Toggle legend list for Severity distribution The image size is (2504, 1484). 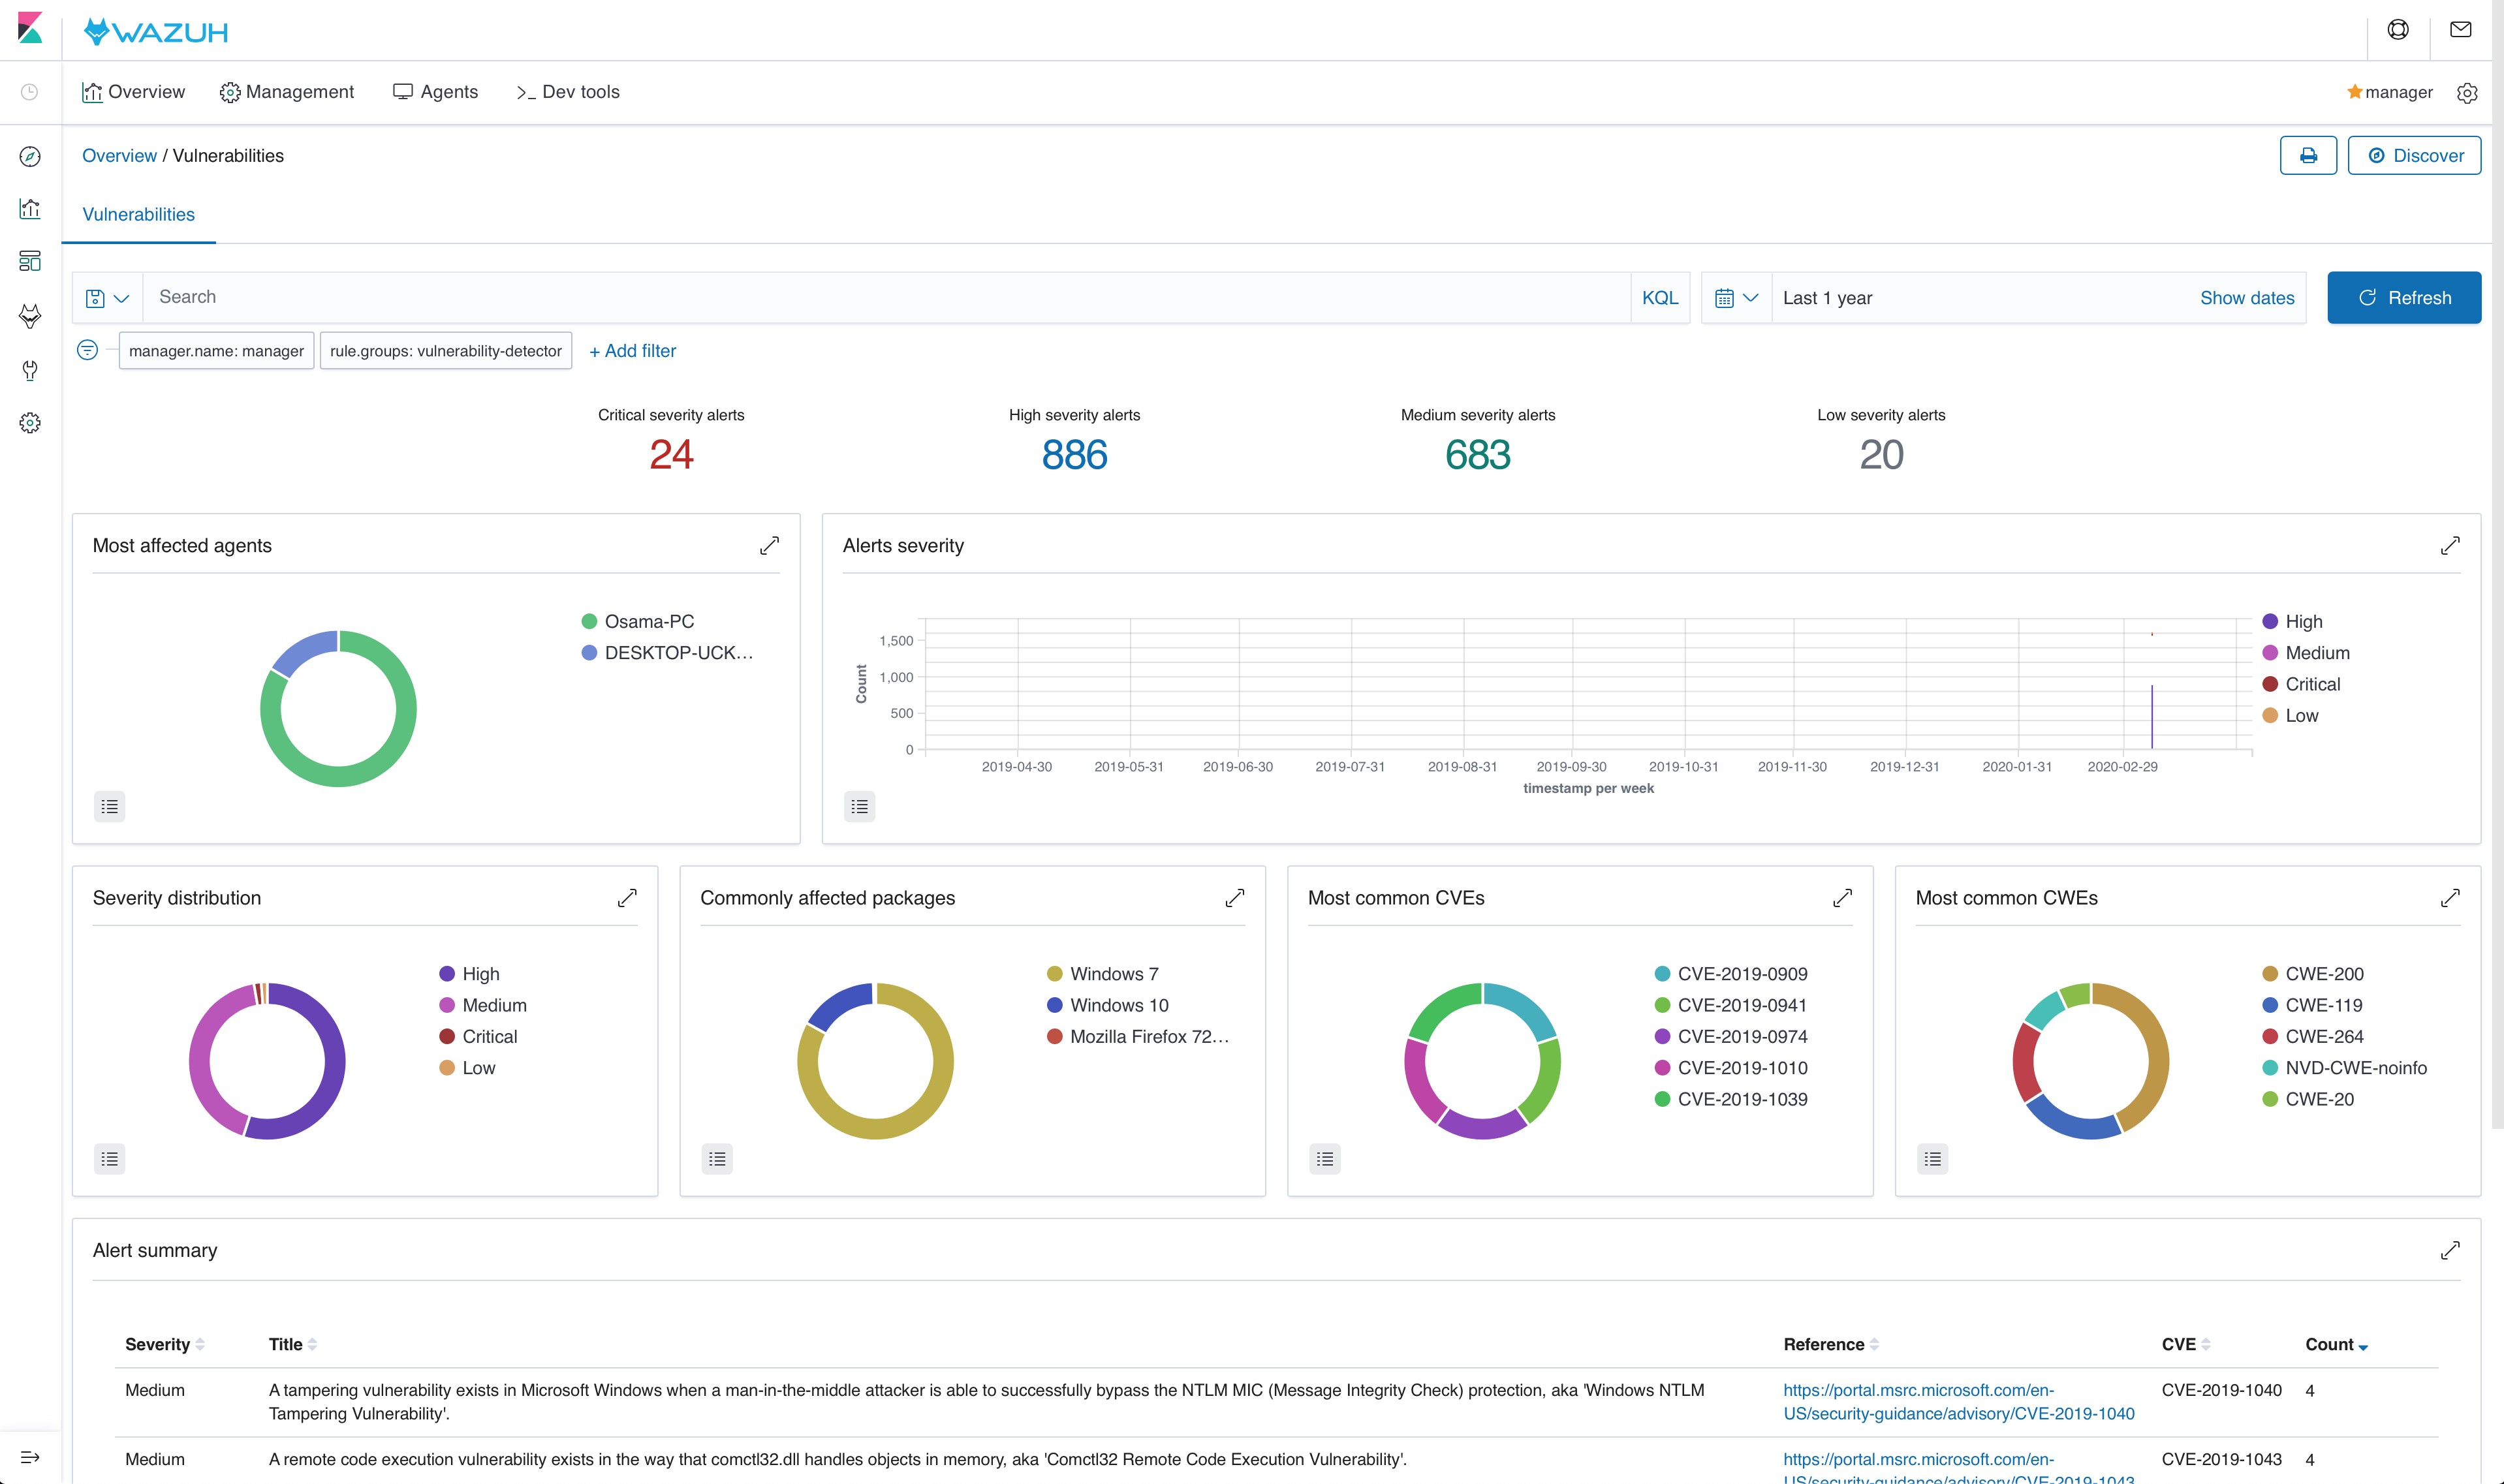click(109, 1159)
